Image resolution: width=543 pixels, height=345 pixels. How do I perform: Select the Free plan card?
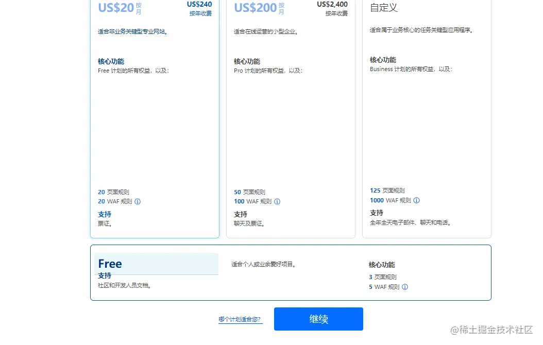click(x=290, y=272)
